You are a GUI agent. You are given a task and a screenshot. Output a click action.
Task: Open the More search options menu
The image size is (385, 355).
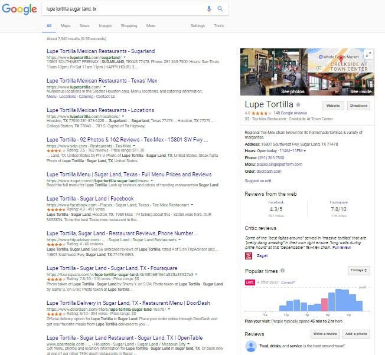(x=151, y=26)
